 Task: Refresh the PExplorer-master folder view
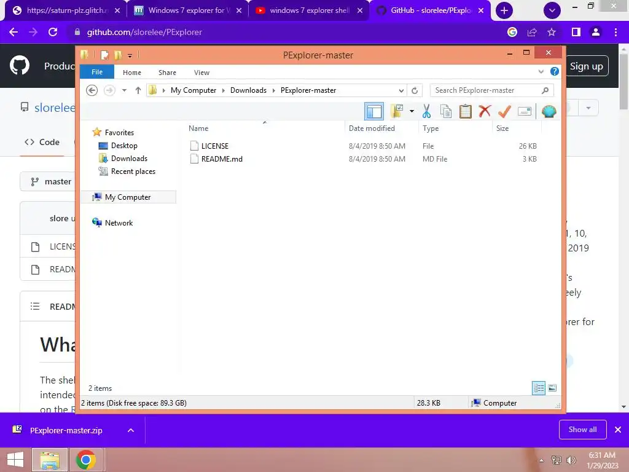click(x=415, y=90)
